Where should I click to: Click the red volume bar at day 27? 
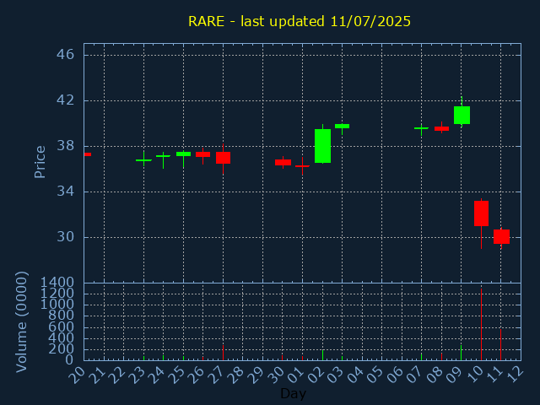pyautogui.click(x=223, y=353)
